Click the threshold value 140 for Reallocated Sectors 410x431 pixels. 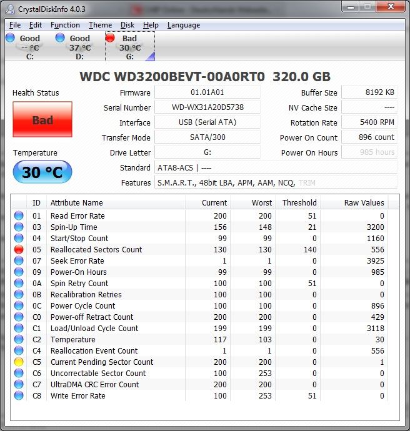pos(310,249)
